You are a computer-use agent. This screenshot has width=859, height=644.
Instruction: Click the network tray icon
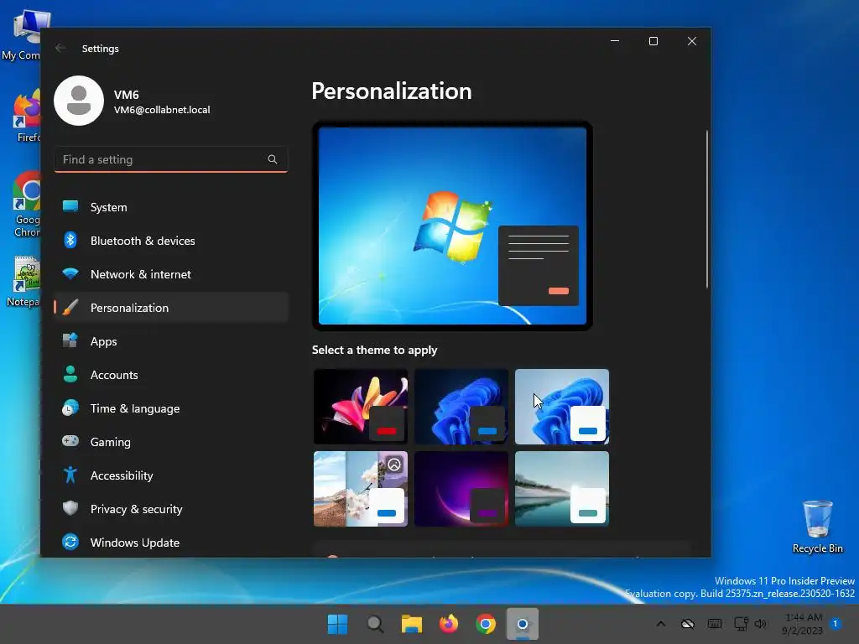click(x=741, y=624)
